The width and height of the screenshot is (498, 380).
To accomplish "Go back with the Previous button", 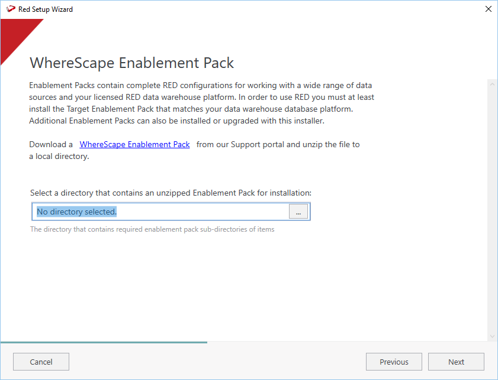I will [x=394, y=362].
